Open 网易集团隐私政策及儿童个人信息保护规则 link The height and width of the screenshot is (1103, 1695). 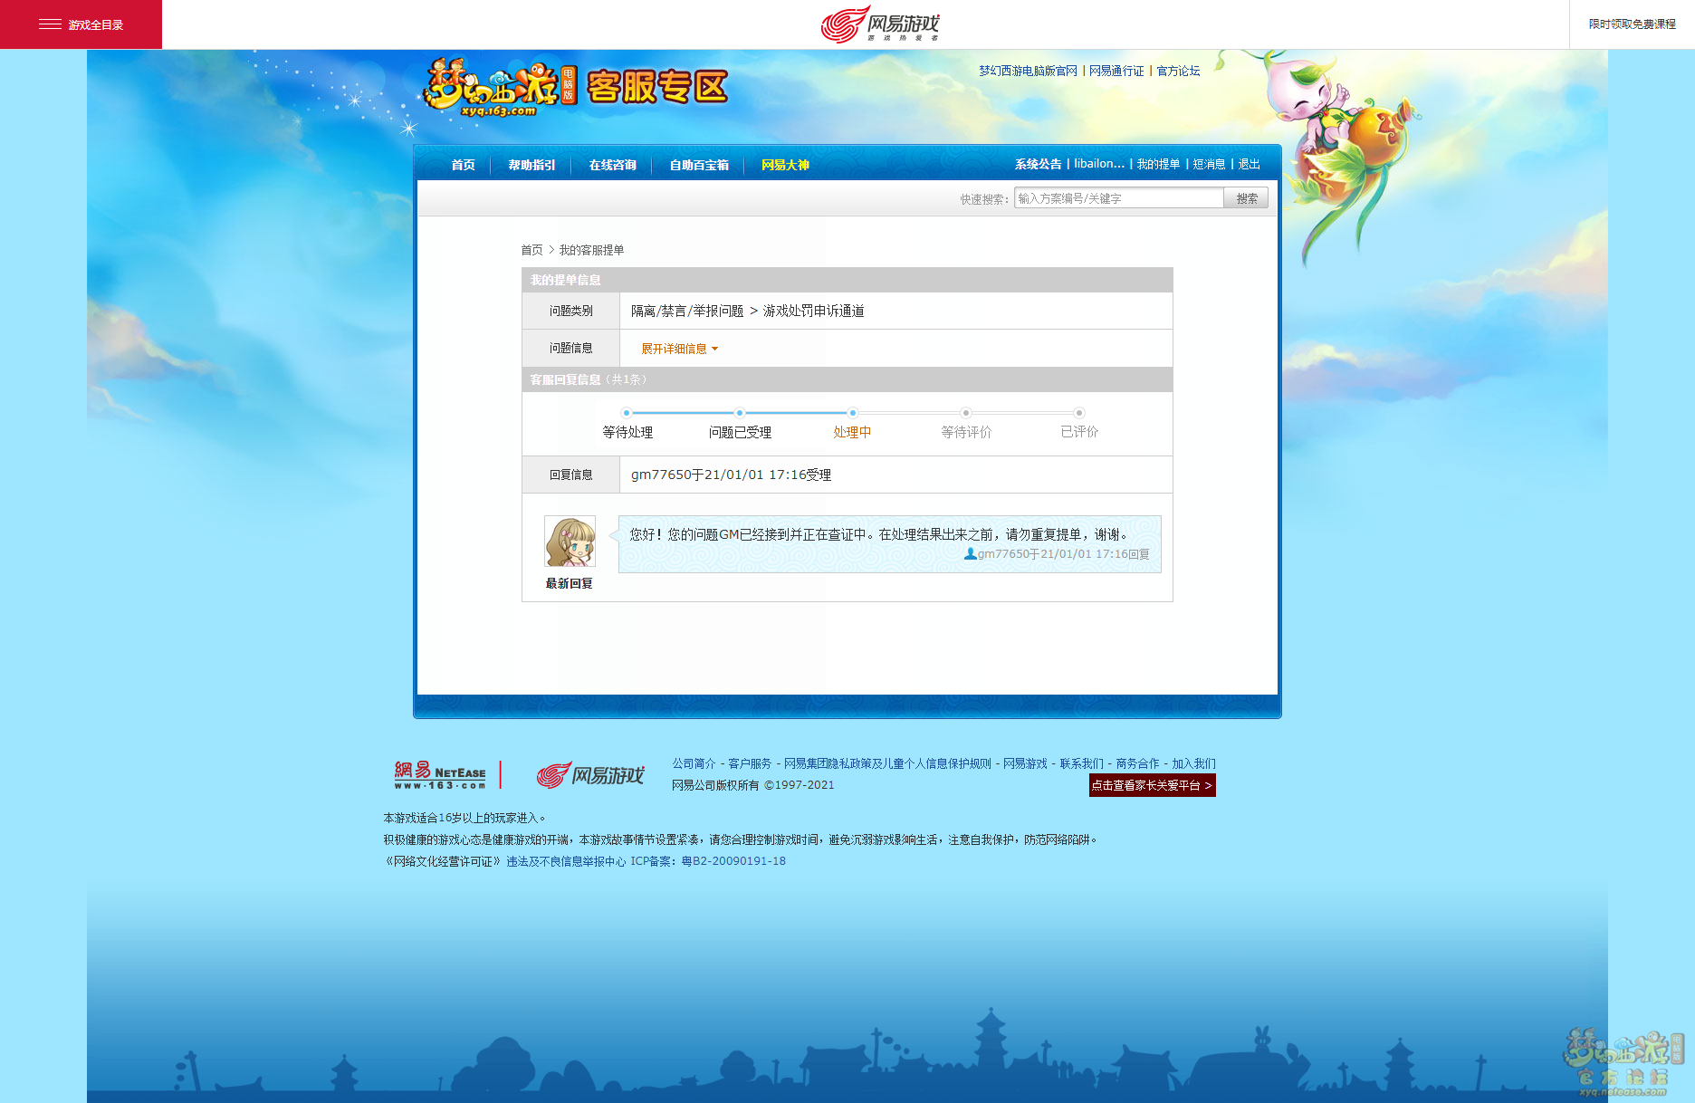pos(887,763)
